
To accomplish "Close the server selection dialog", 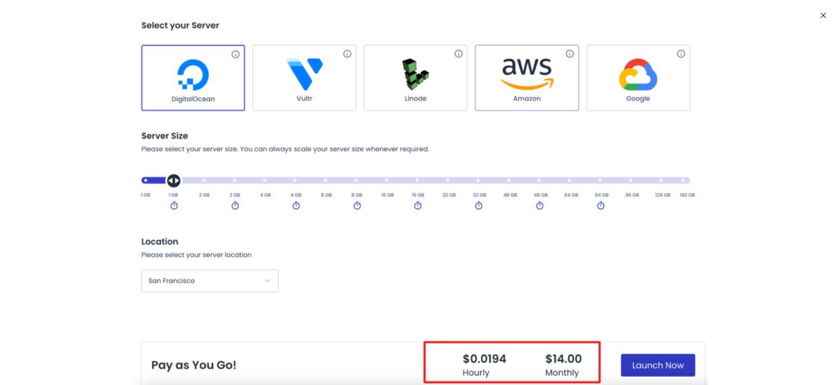I will (823, 16).
